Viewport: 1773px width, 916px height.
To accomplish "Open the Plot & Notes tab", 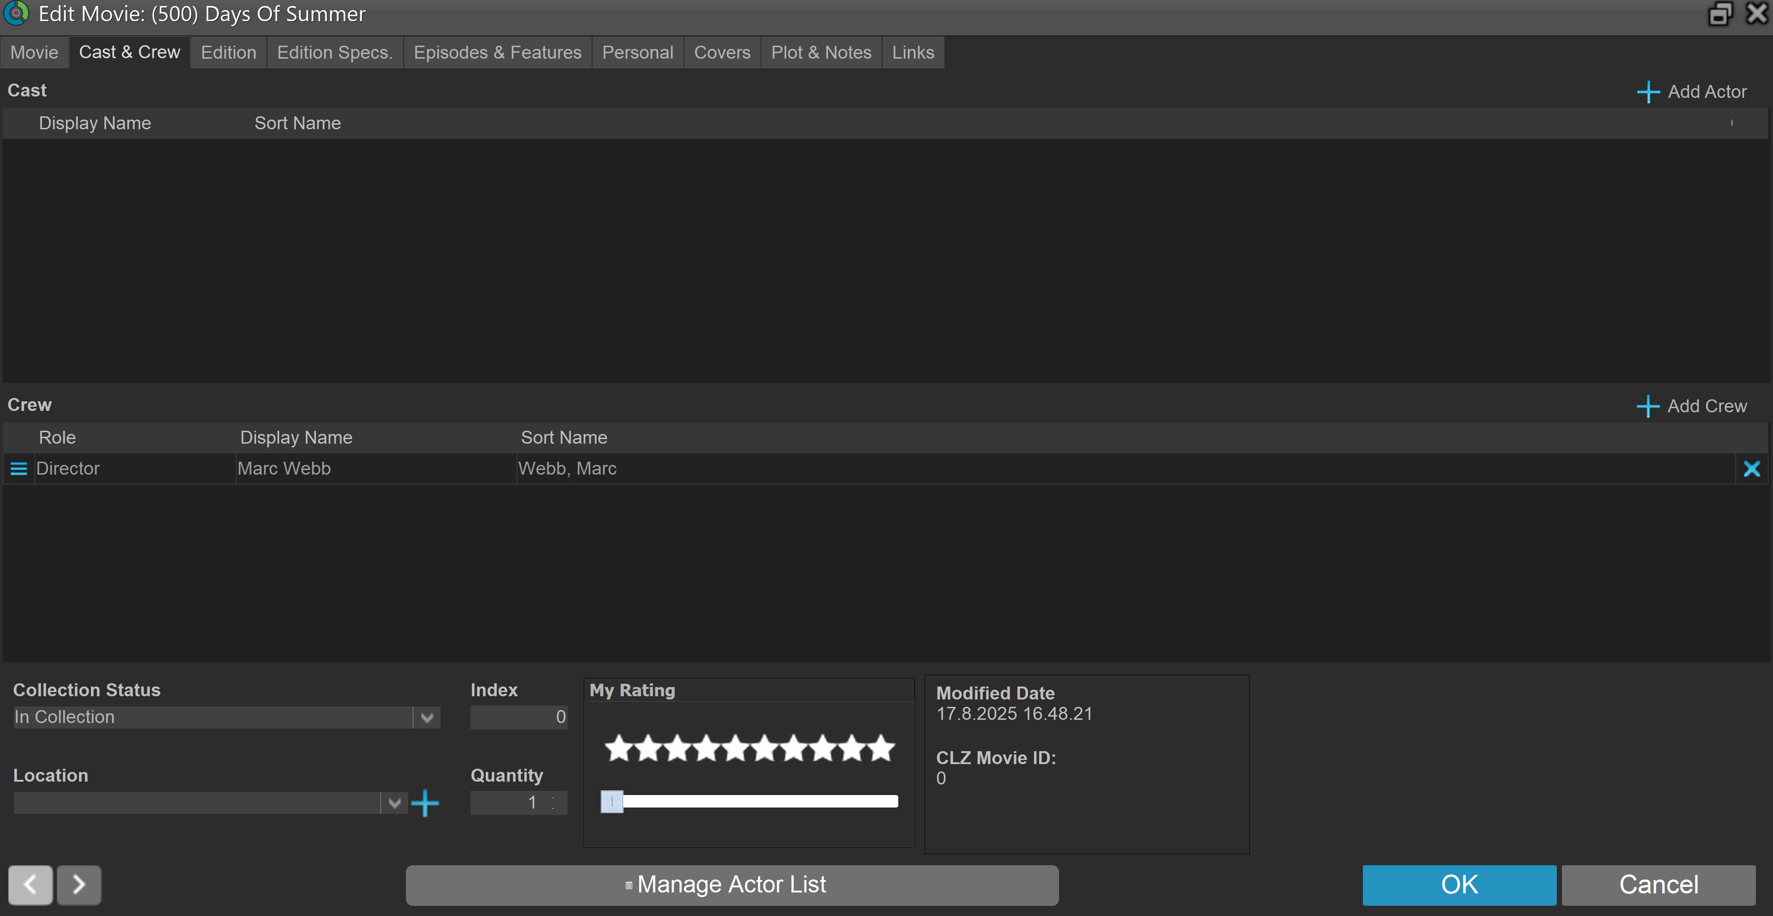I will point(820,52).
